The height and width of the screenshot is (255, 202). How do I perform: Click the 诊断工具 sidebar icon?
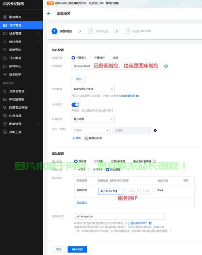tap(5, 132)
